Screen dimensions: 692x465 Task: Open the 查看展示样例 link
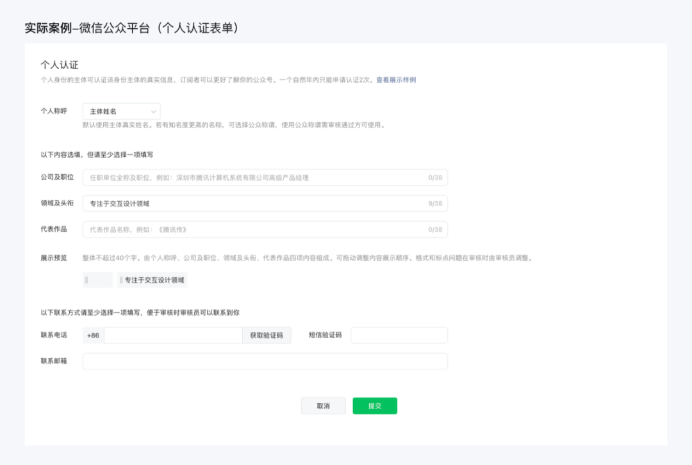click(x=396, y=80)
